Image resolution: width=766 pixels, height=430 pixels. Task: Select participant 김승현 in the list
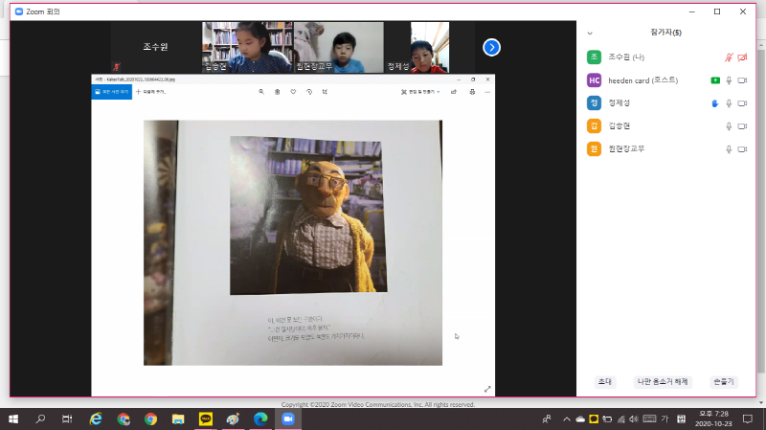666,126
